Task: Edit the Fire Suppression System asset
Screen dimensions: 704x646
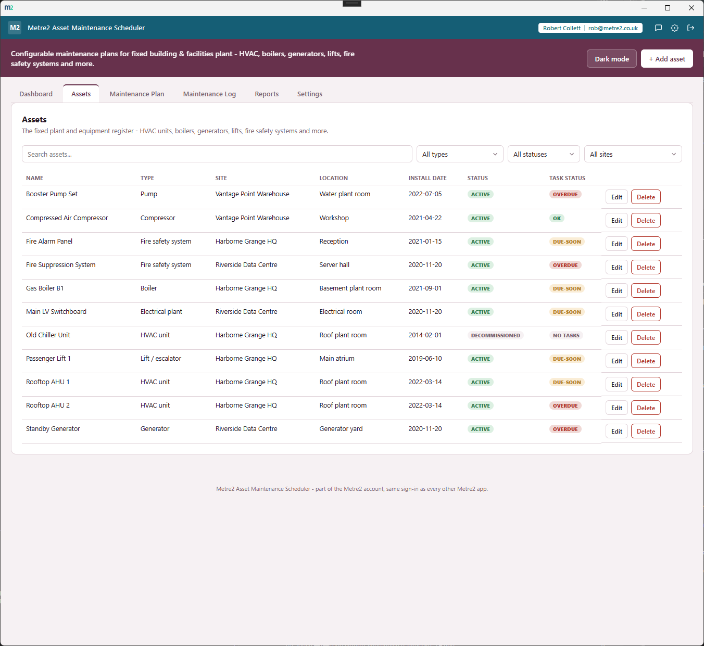Action: [617, 268]
